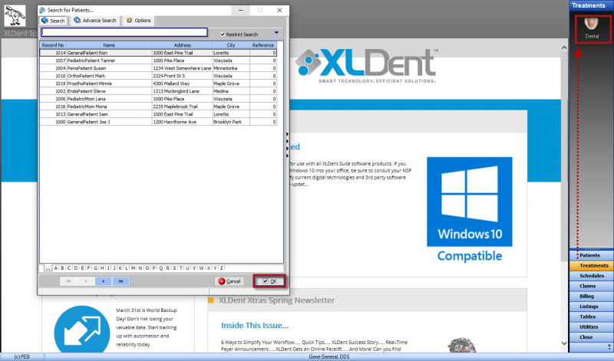Go to the previous record page
This screenshot has height=361, width=614.
pyautogui.click(x=86, y=281)
